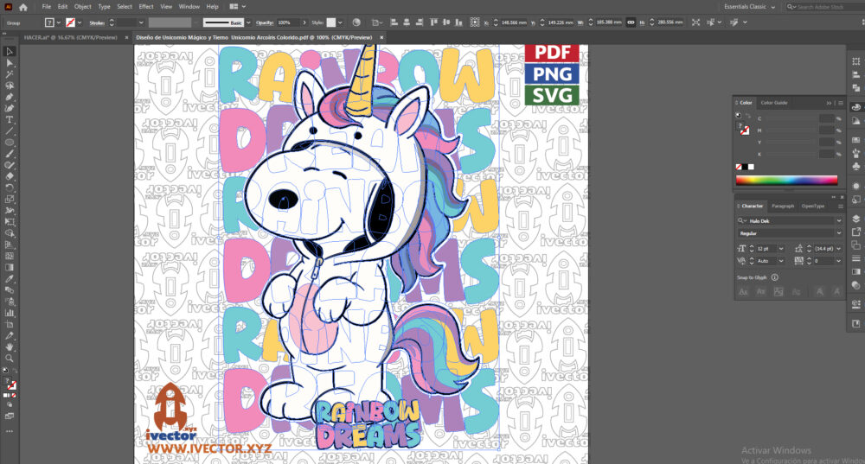Click the Recolor Artwork icon in the control bar
The image size is (865, 464).
pos(356,22)
